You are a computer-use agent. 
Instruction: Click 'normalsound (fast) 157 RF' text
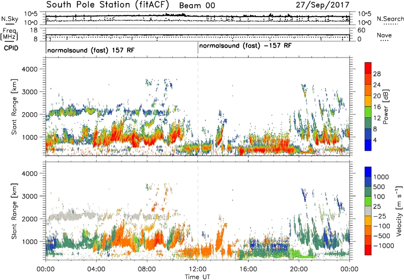(91, 50)
